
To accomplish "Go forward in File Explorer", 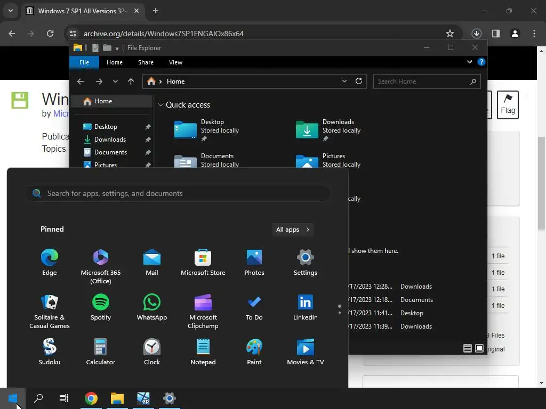I will (x=99, y=81).
